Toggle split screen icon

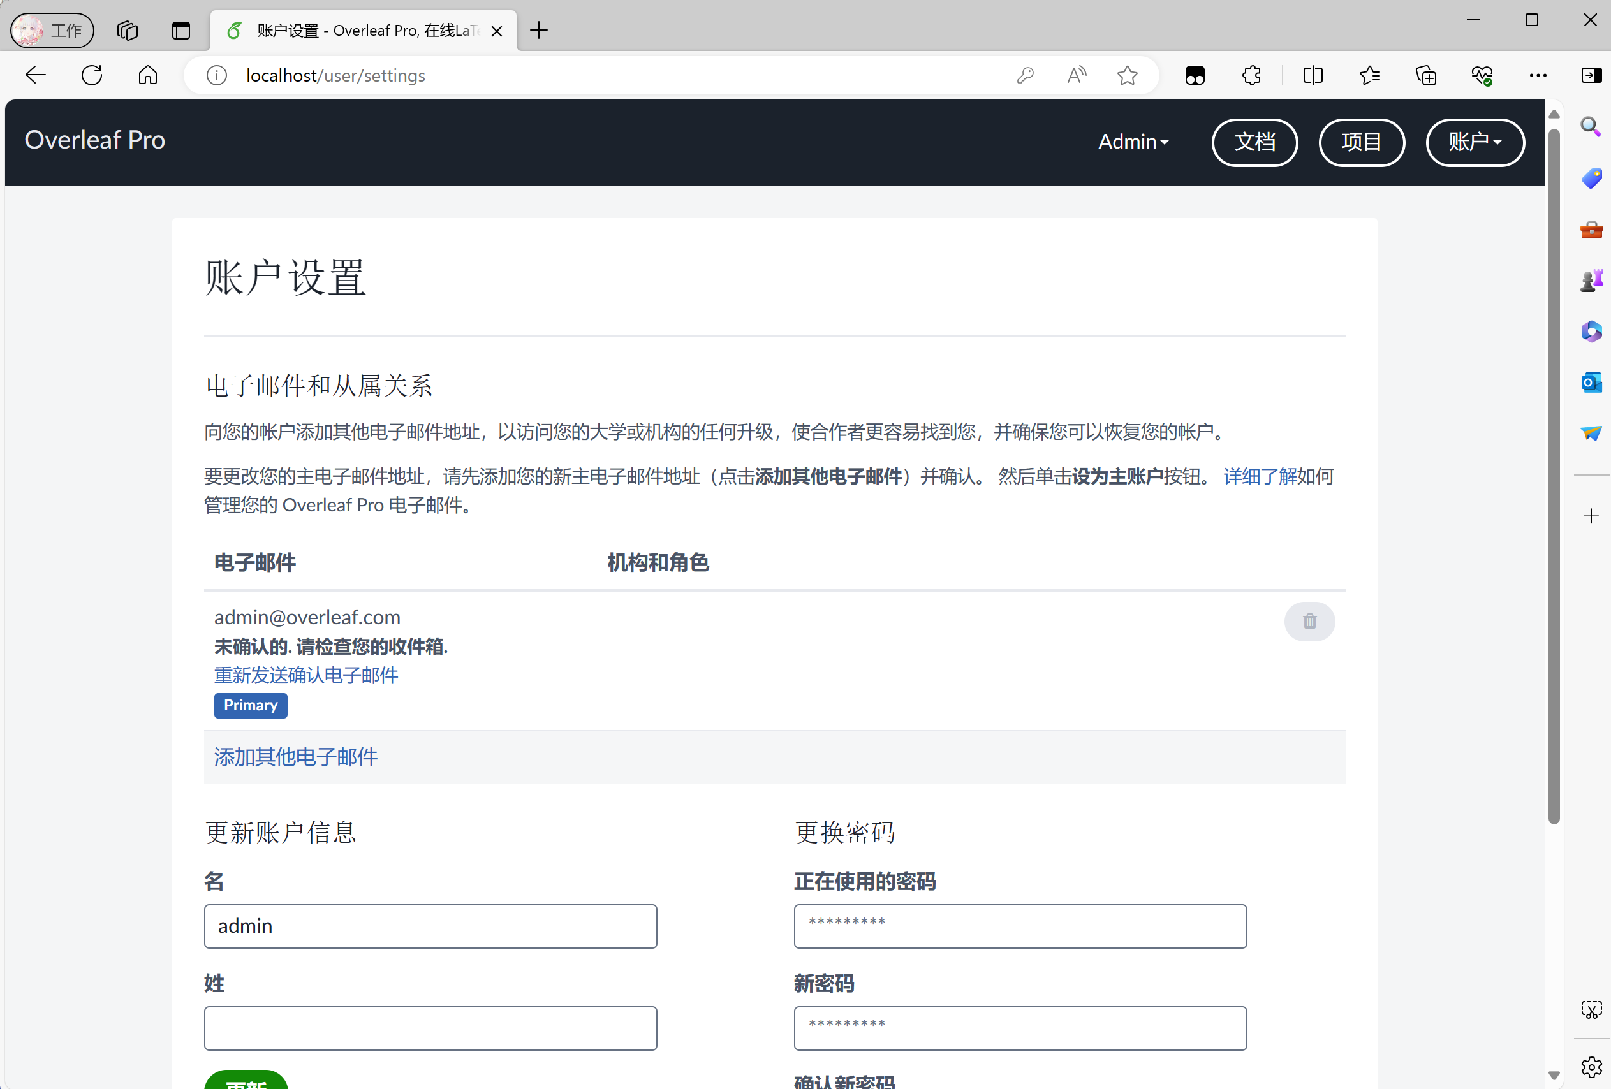point(1313,75)
